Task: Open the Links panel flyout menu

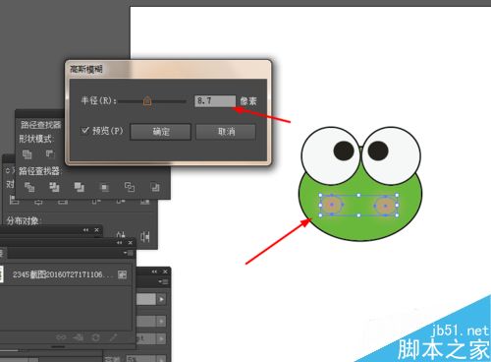Action: [x=128, y=253]
